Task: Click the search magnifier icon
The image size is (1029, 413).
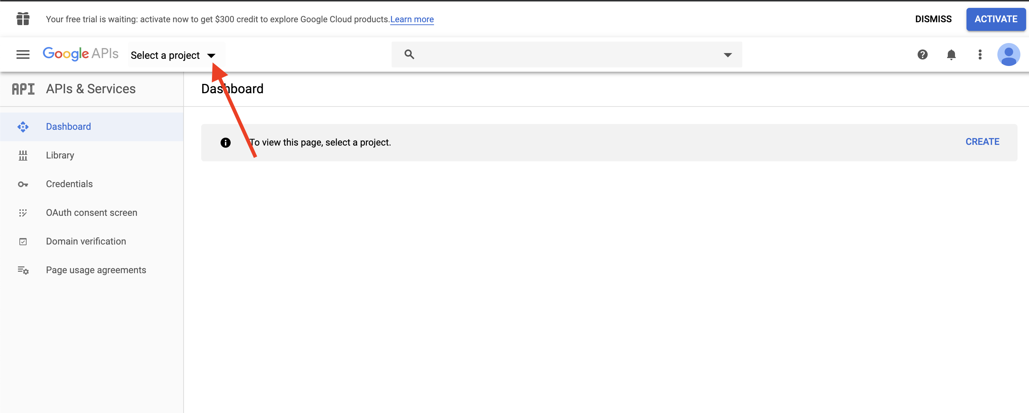Action: 409,54
